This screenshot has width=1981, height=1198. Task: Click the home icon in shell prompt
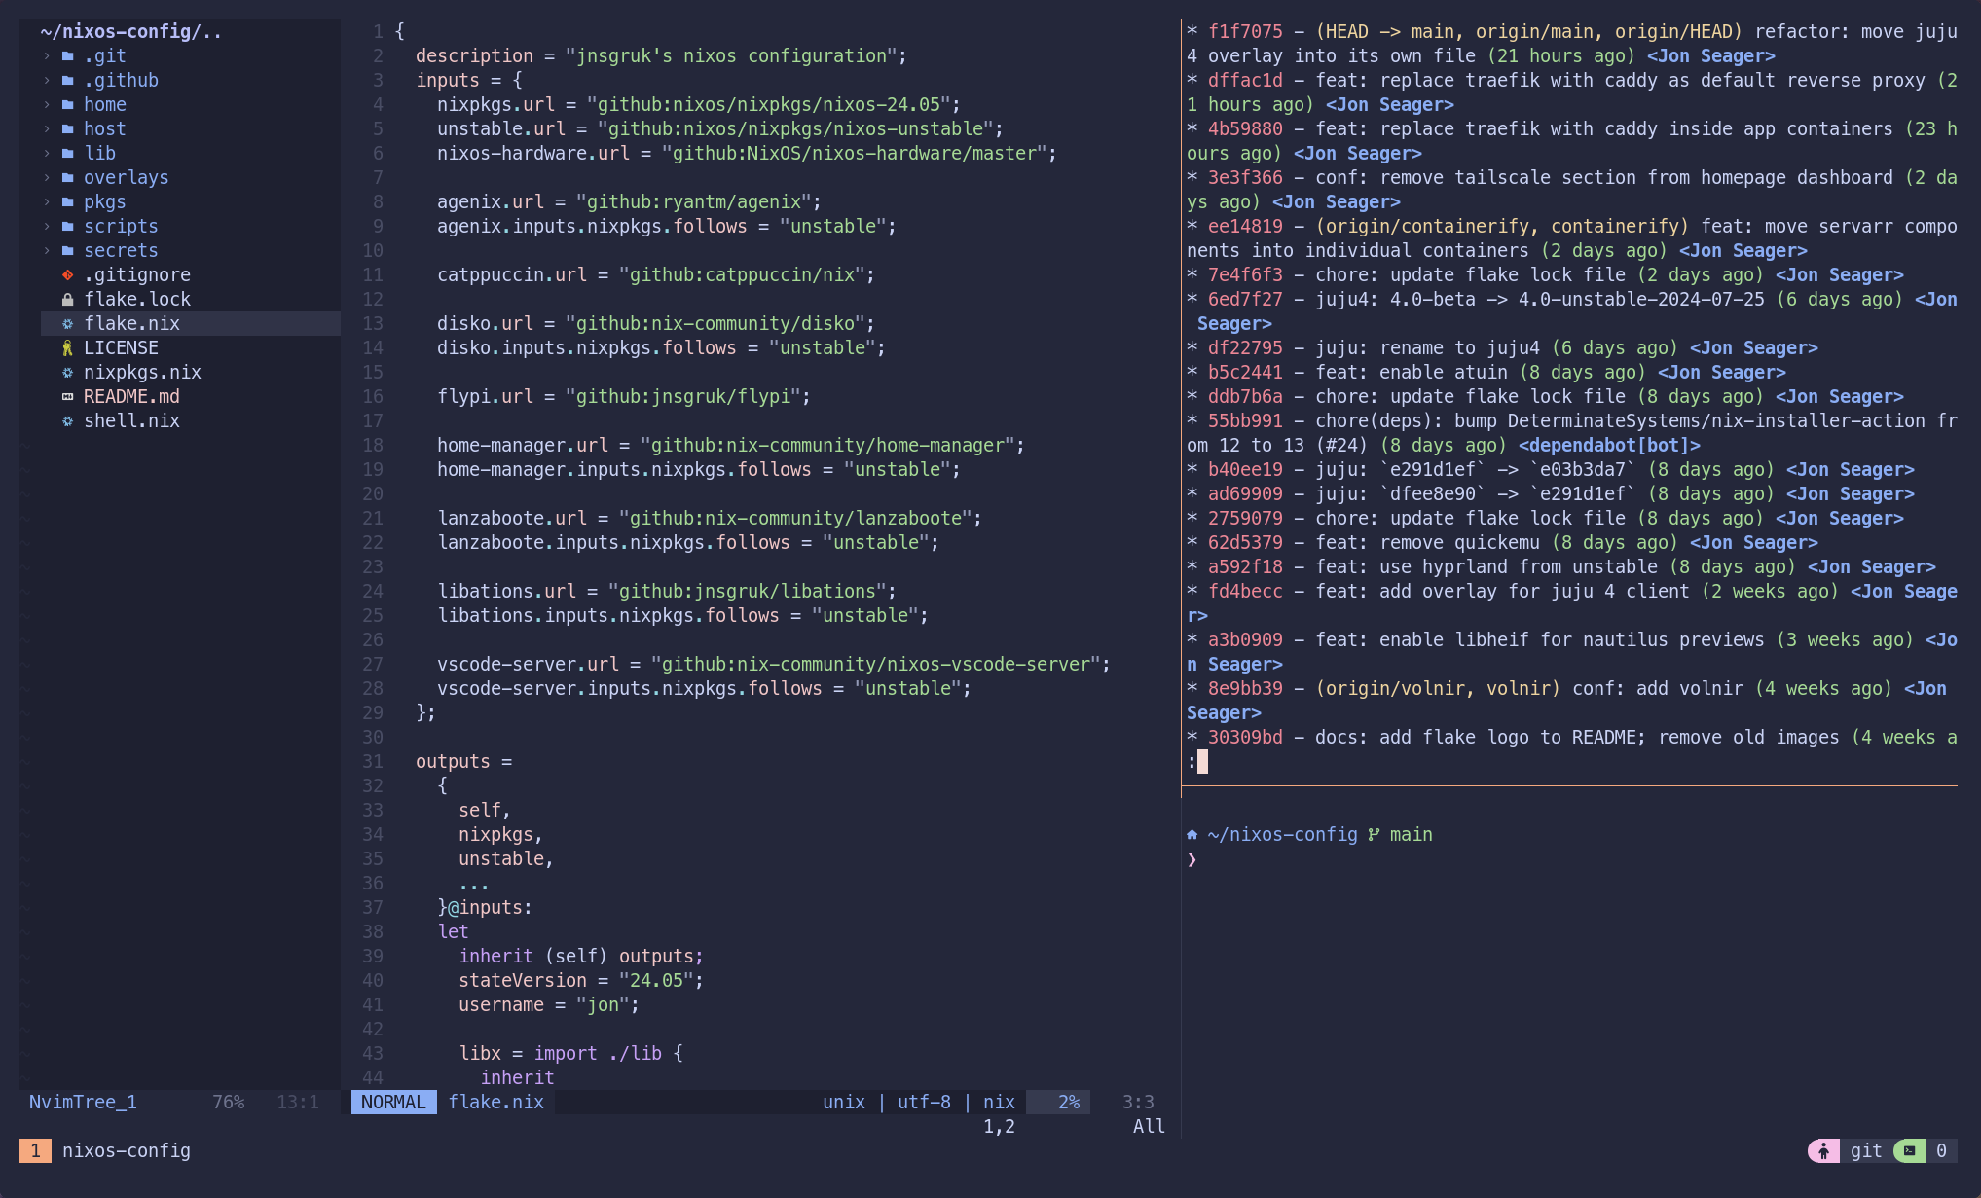(x=1192, y=835)
